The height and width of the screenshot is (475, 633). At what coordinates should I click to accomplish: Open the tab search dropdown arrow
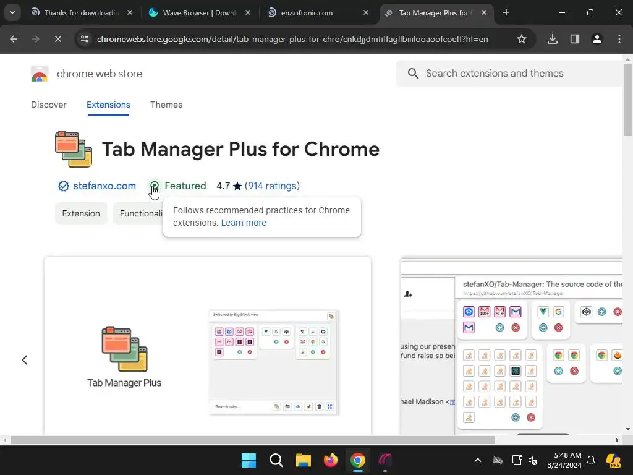click(x=12, y=12)
